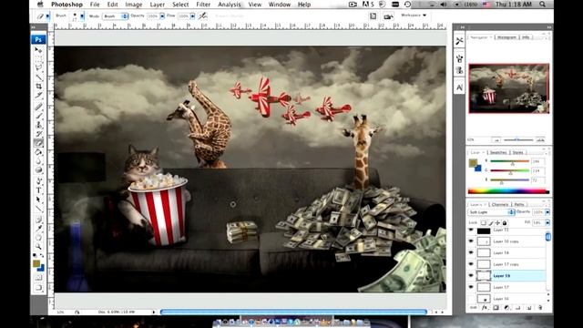Select the Crop tool
583x328 pixels.
click(x=38, y=87)
